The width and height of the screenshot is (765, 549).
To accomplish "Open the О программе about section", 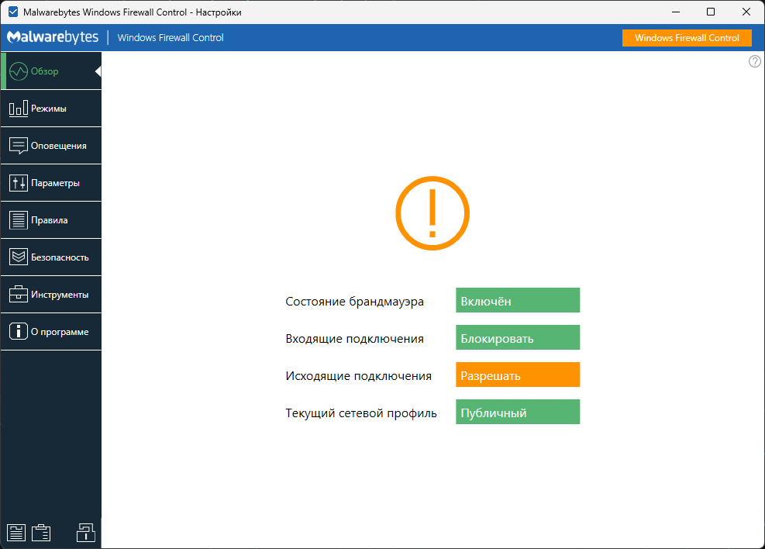I will [50, 332].
